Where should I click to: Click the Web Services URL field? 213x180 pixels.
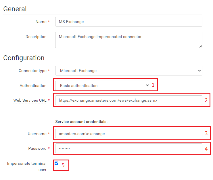128,100
